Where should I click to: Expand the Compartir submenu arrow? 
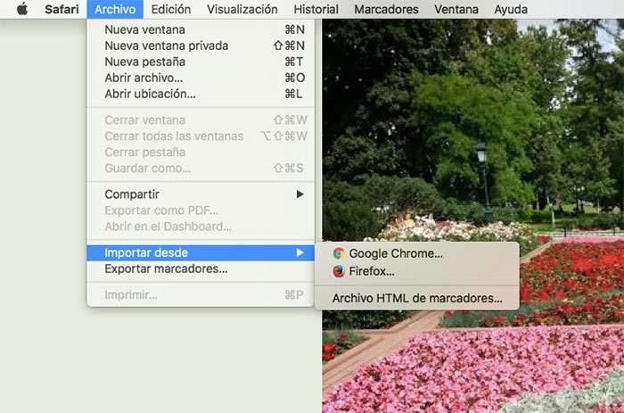300,194
